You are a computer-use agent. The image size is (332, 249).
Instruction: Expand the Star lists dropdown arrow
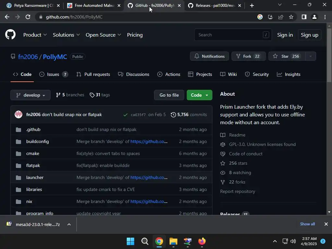click(311, 56)
